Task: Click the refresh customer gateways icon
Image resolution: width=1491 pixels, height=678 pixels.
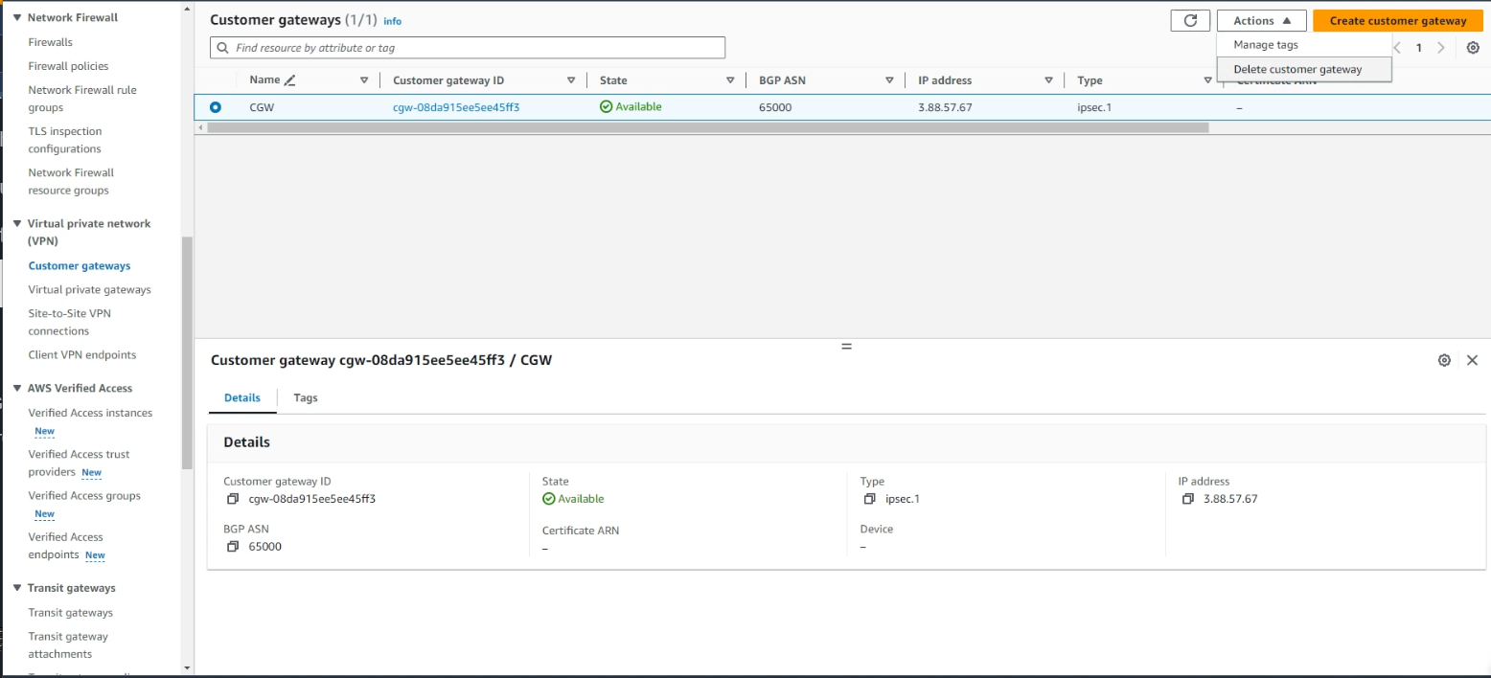Action: [x=1190, y=21]
